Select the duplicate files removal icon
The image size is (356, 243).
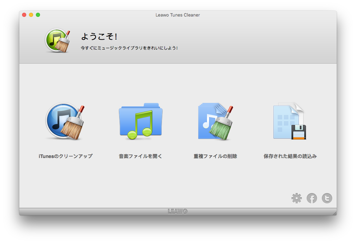click(x=216, y=122)
